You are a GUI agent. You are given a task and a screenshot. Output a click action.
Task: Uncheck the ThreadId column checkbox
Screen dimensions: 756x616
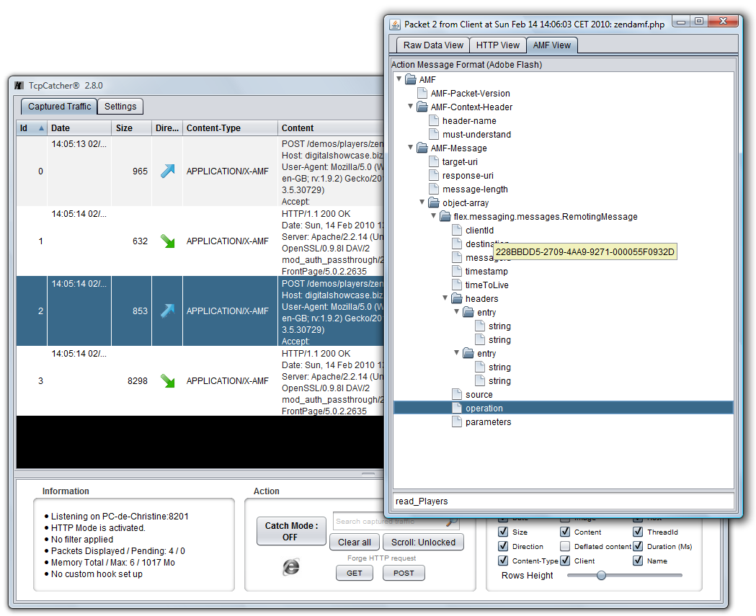click(638, 532)
